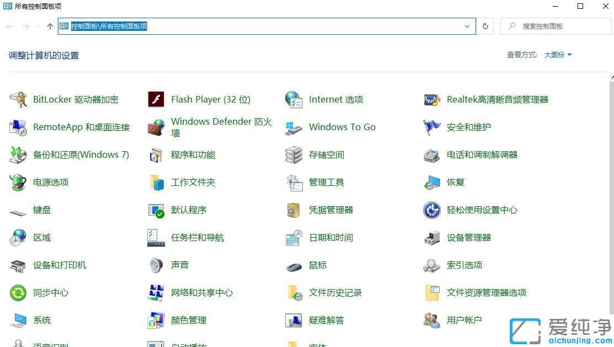Click the back navigation arrow
The width and height of the screenshot is (614, 347).
click(9, 26)
